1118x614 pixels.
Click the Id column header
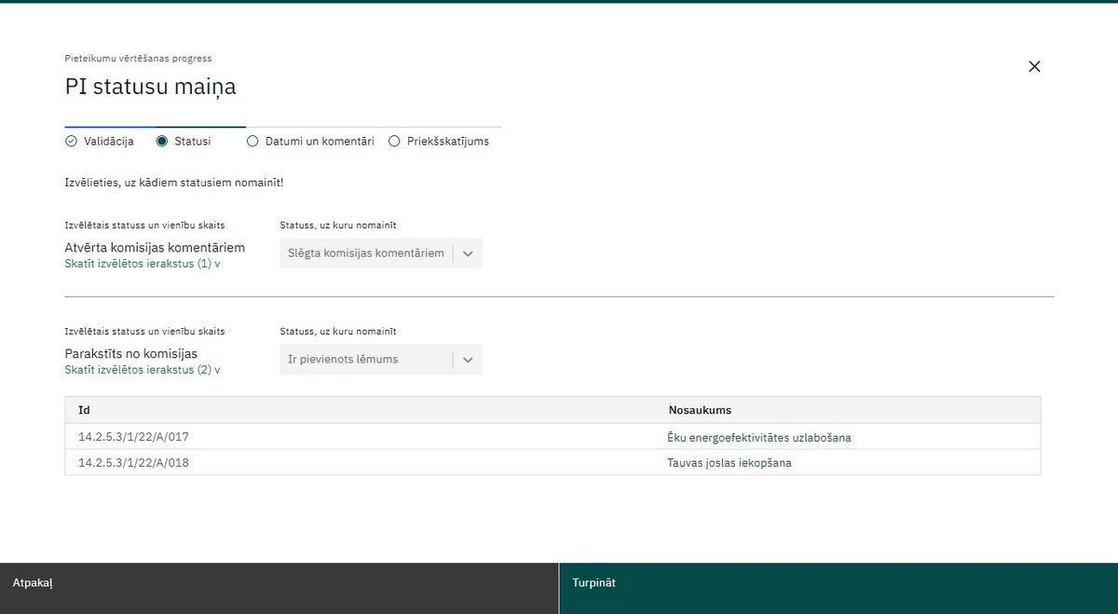(84, 410)
